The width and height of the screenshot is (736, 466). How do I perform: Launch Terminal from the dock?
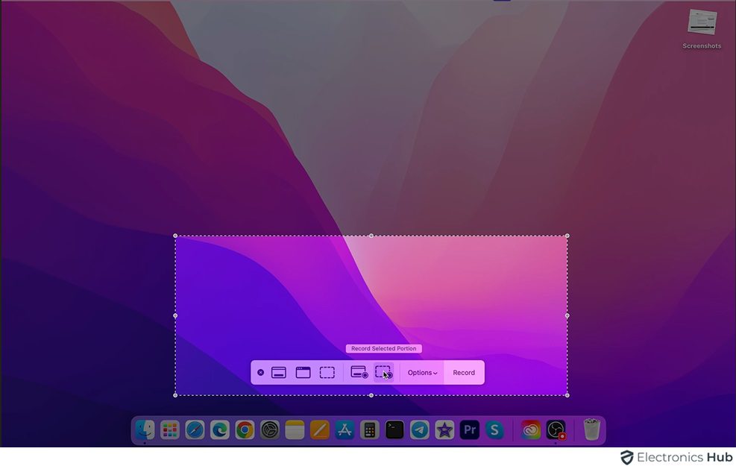(x=394, y=429)
